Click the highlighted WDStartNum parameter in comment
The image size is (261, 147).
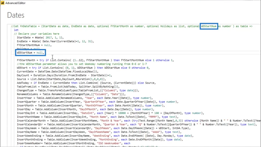[x=209, y=26]
